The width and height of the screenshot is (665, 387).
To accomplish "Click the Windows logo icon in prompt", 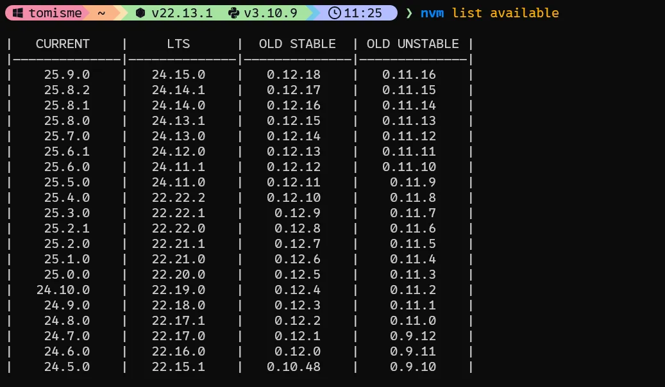I will tap(18, 13).
